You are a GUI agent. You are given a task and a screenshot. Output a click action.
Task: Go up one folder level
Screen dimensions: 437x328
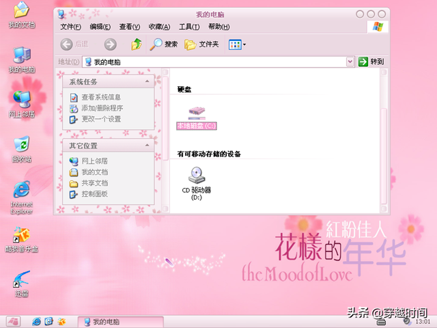point(137,44)
